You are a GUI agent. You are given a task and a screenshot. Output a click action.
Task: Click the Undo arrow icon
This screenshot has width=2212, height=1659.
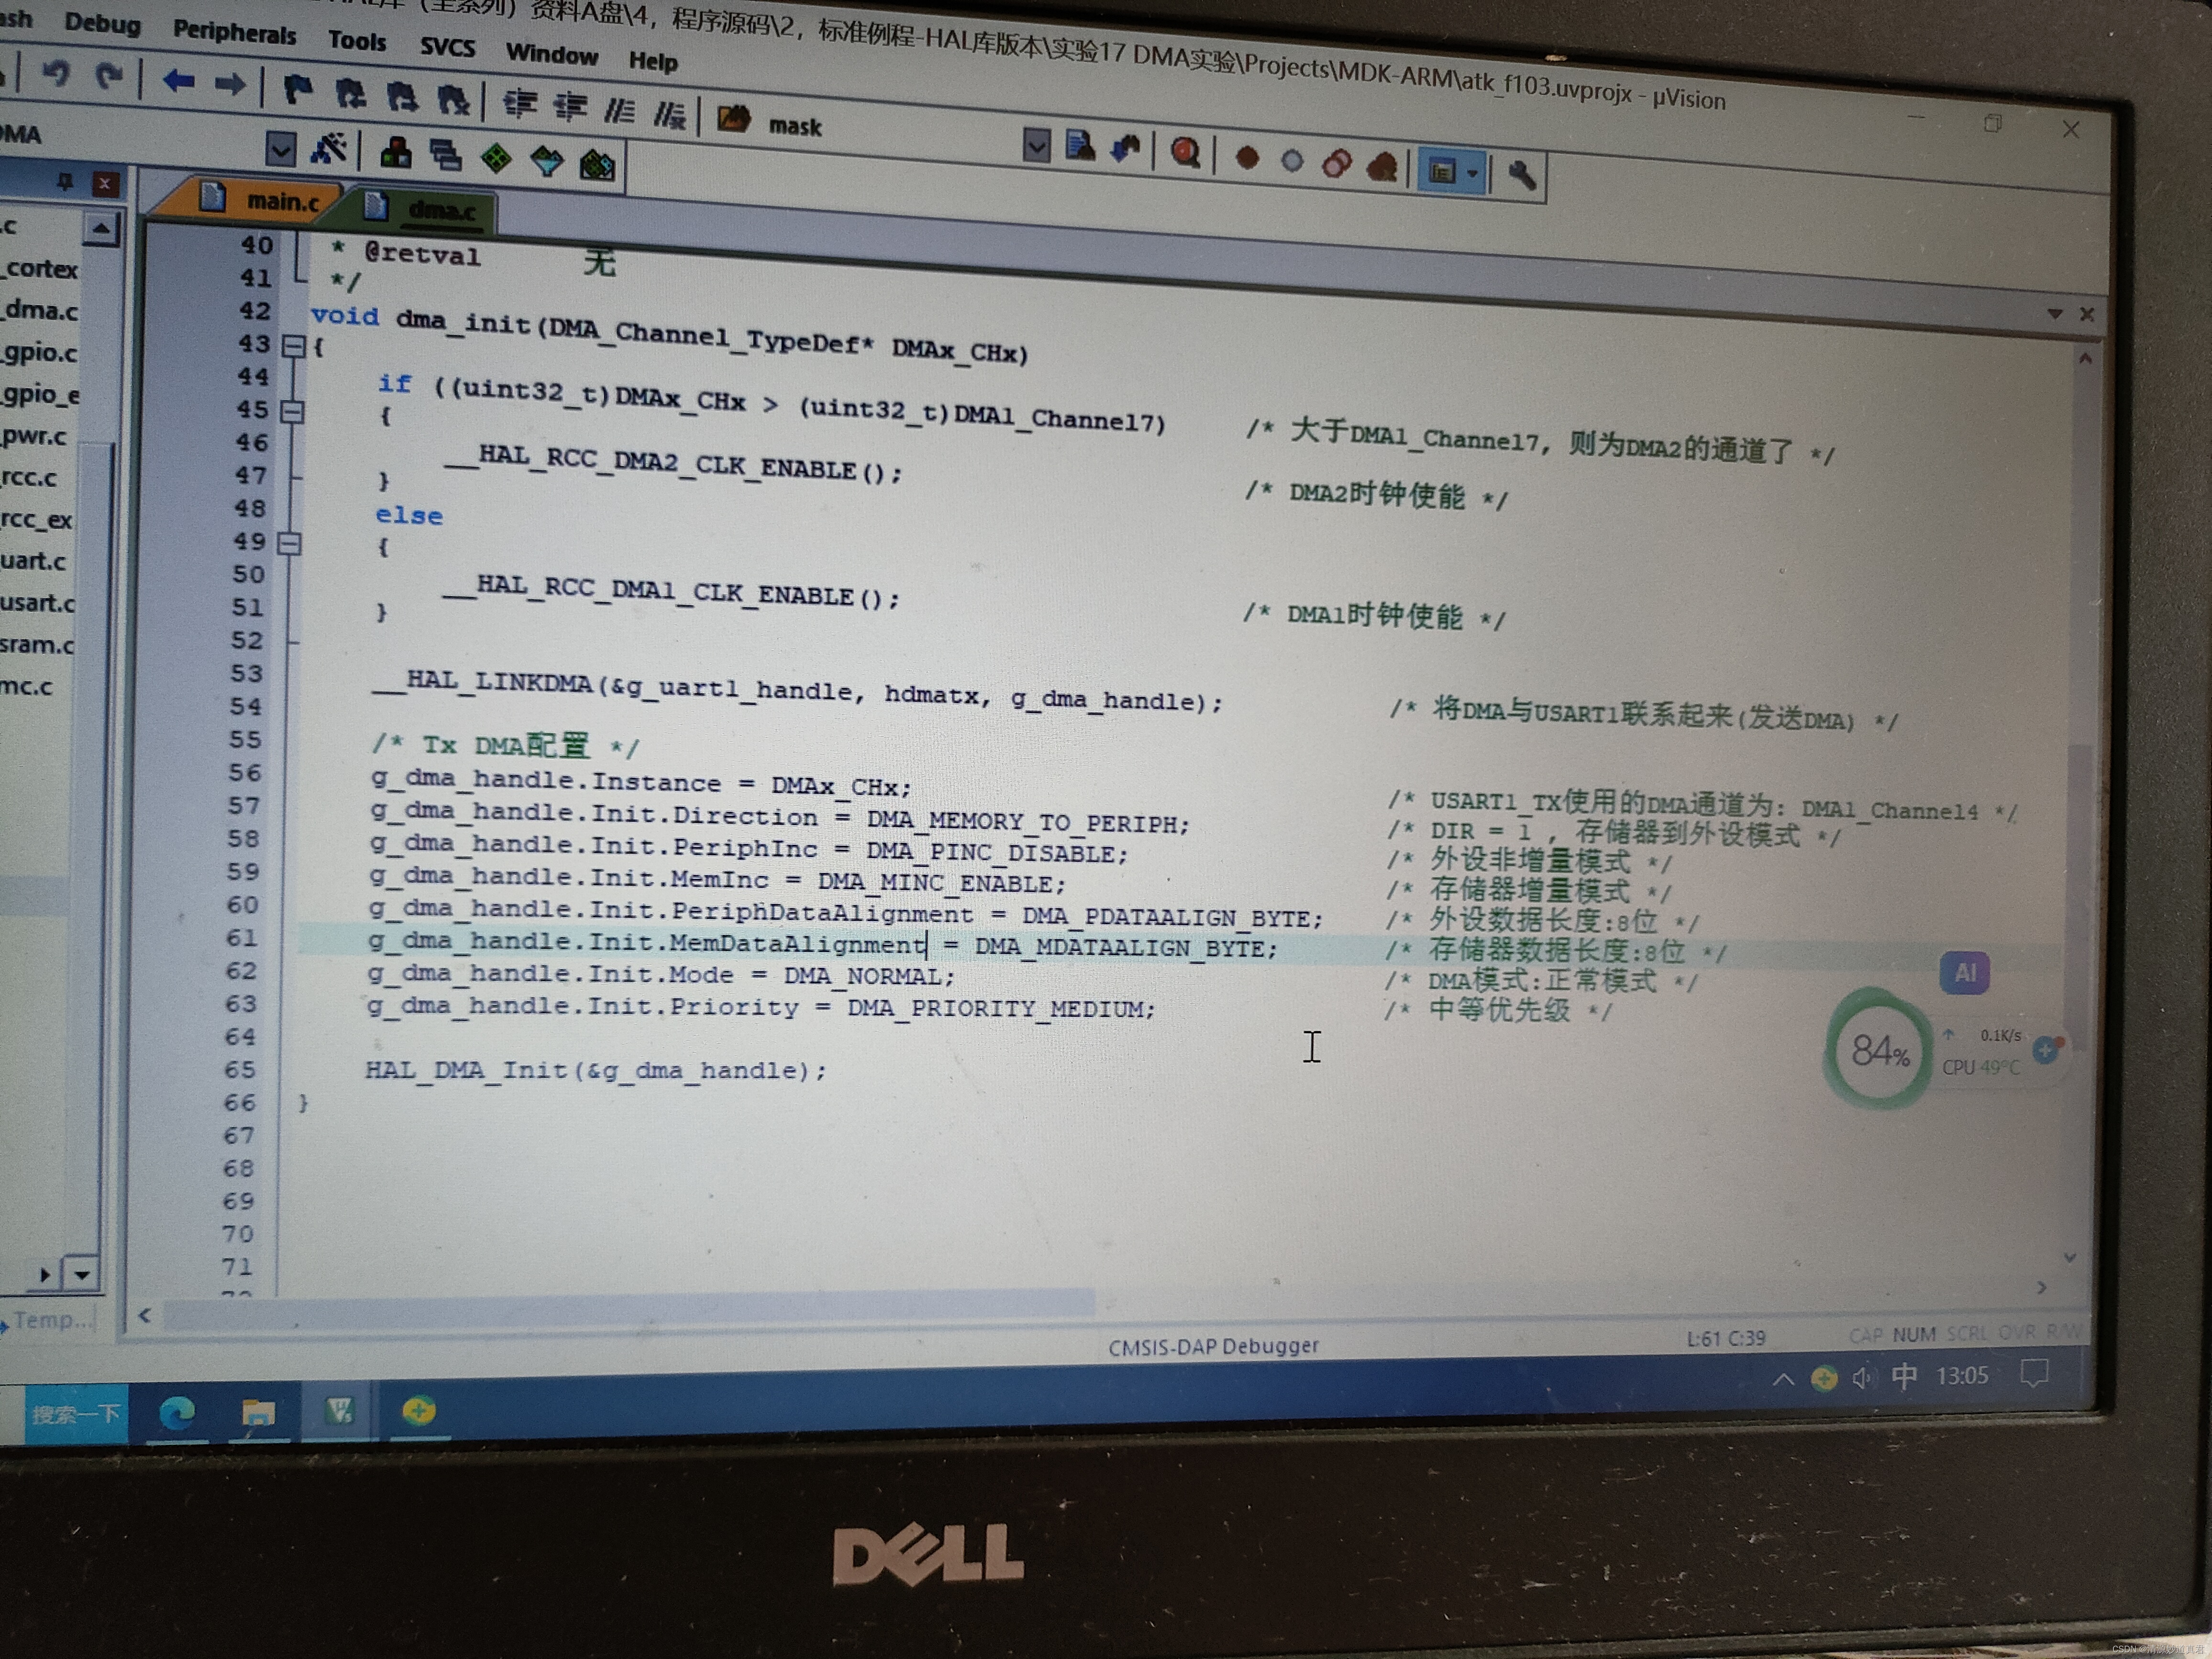pos(57,74)
